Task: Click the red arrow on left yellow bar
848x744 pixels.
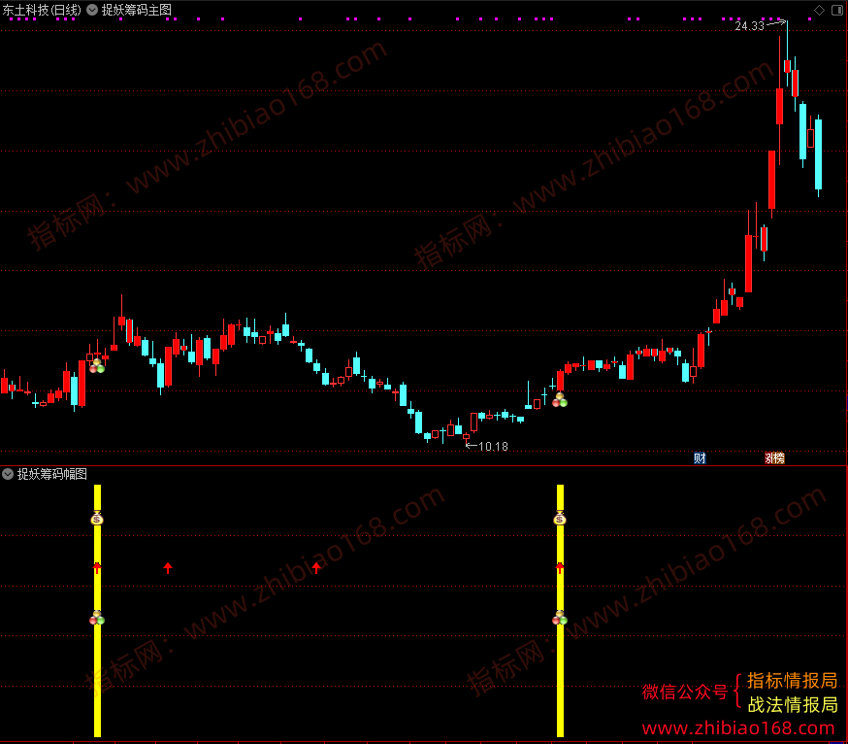Action: (x=97, y=568)
